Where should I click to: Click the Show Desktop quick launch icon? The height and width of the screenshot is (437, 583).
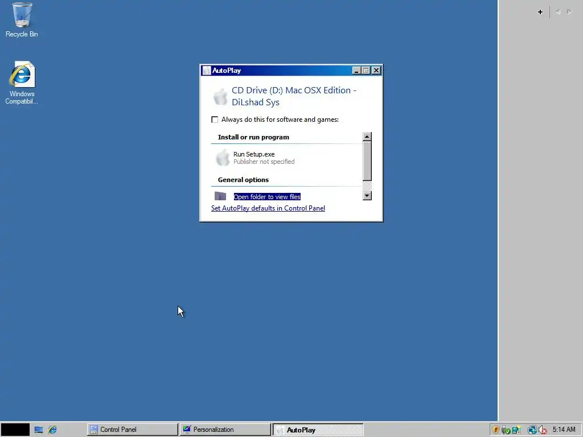pyautogui.click(x=39, y=430)
